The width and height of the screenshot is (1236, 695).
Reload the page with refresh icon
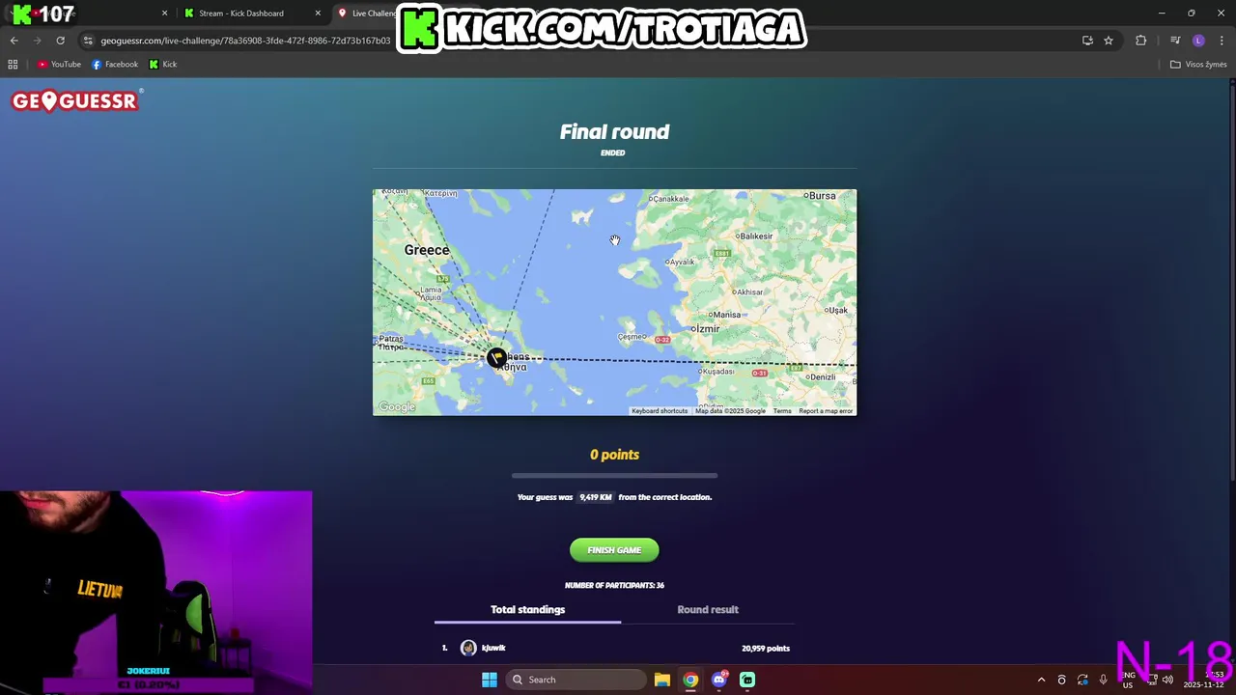60,41
